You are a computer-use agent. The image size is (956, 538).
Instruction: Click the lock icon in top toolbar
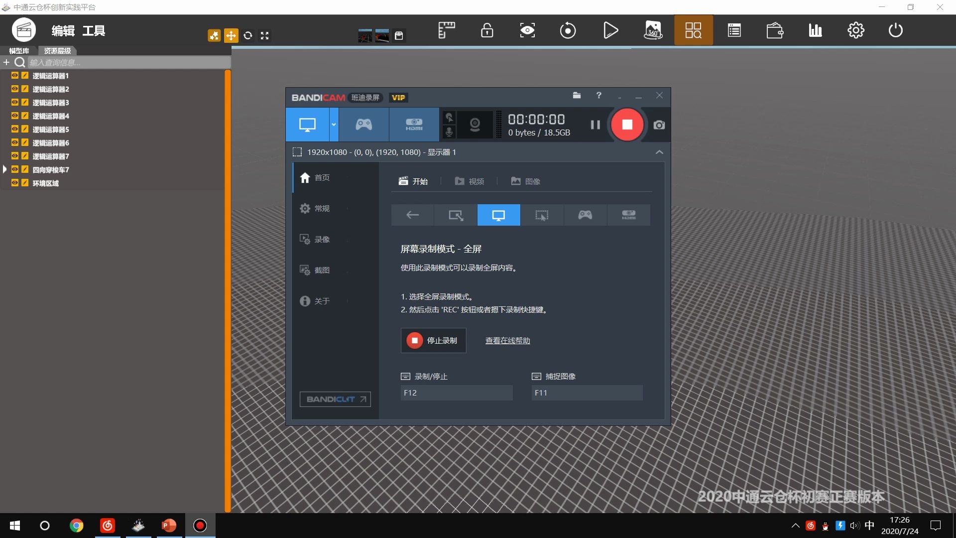point(487,30)
